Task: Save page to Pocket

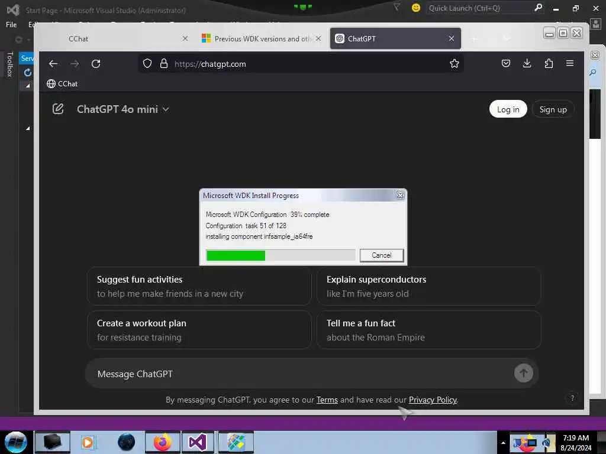Action: tap(505, 63)
